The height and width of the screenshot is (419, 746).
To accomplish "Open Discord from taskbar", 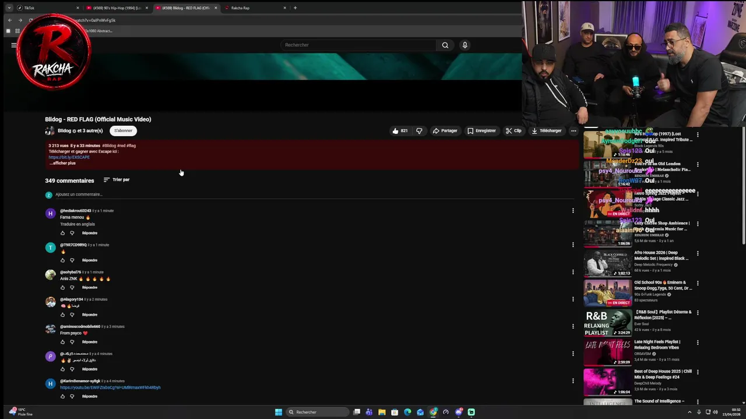I will (x=459, y=412).
